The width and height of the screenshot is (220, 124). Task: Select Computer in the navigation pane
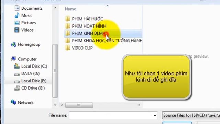click(x=27, y=59)
